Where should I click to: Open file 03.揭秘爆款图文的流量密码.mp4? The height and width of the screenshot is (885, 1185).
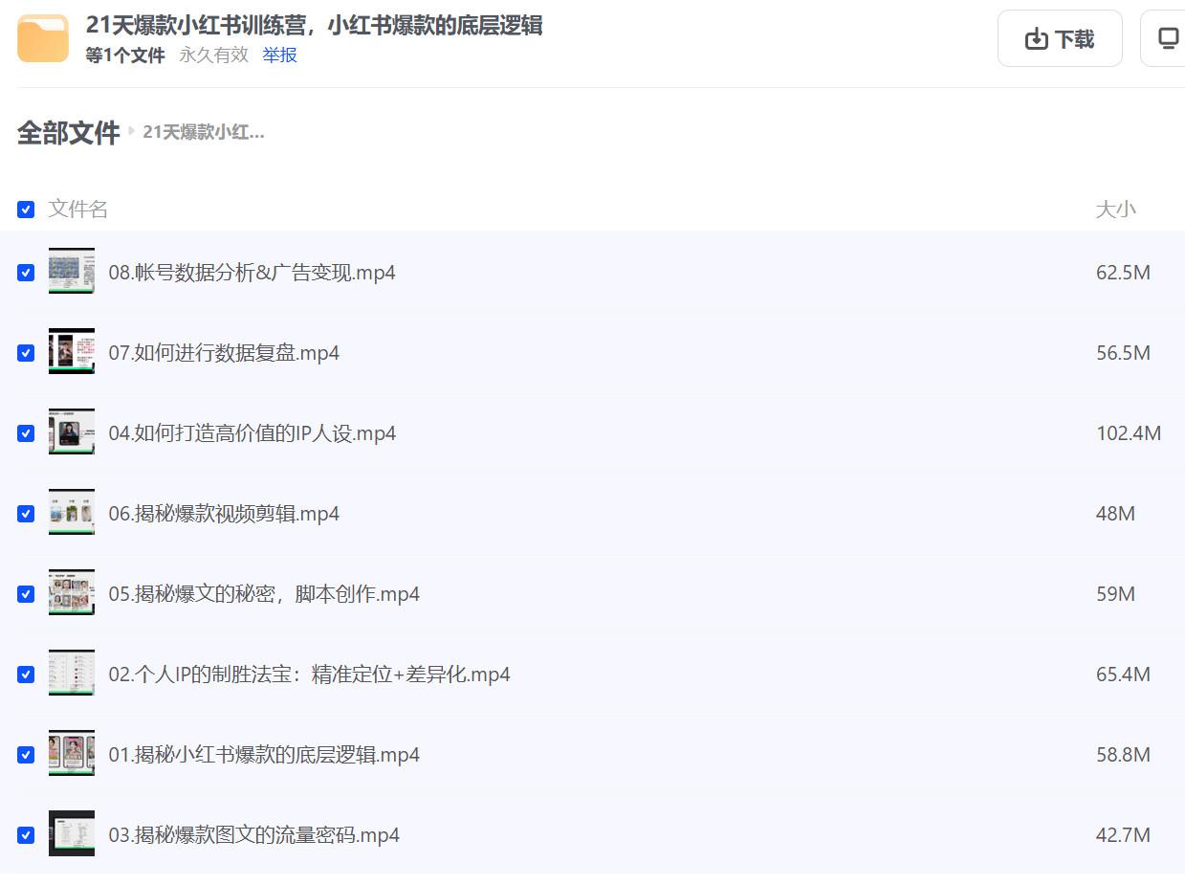[253, 835]
